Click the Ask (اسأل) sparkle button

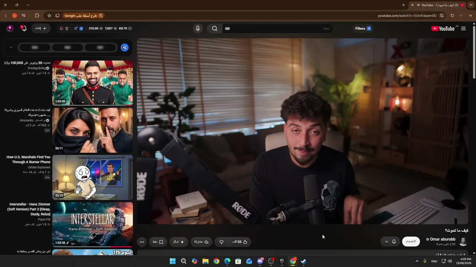coord(178,242)
